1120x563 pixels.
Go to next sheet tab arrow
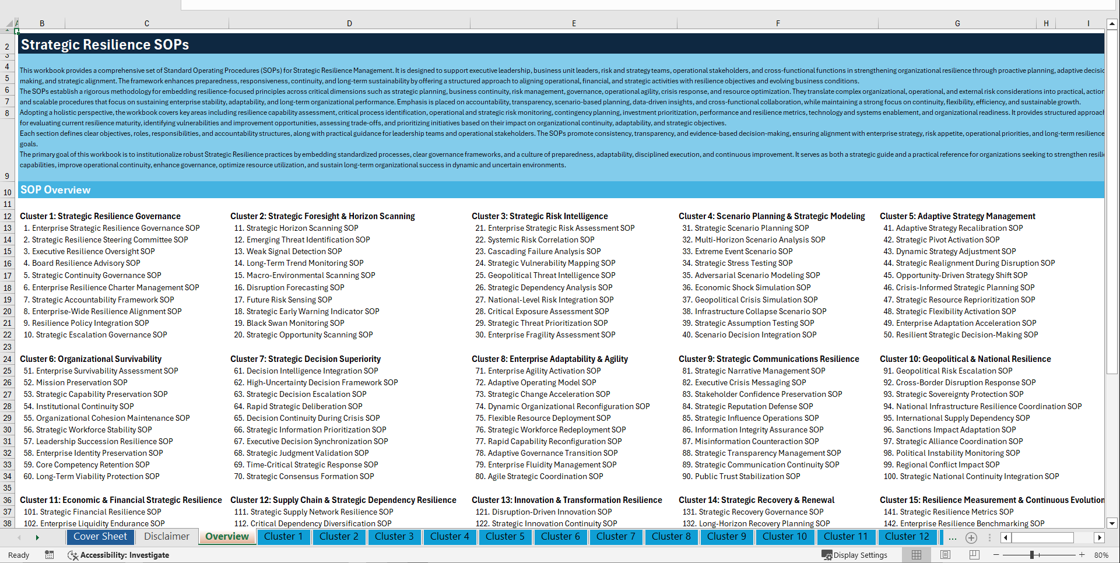(x=37, y=537)
